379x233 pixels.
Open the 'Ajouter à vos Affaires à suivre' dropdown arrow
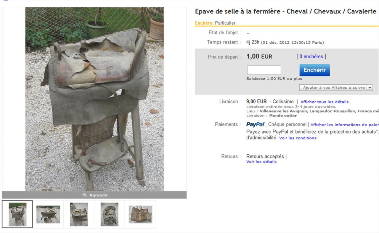370,88
